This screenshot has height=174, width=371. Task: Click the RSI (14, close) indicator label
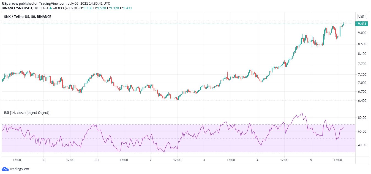click(26, 113)
